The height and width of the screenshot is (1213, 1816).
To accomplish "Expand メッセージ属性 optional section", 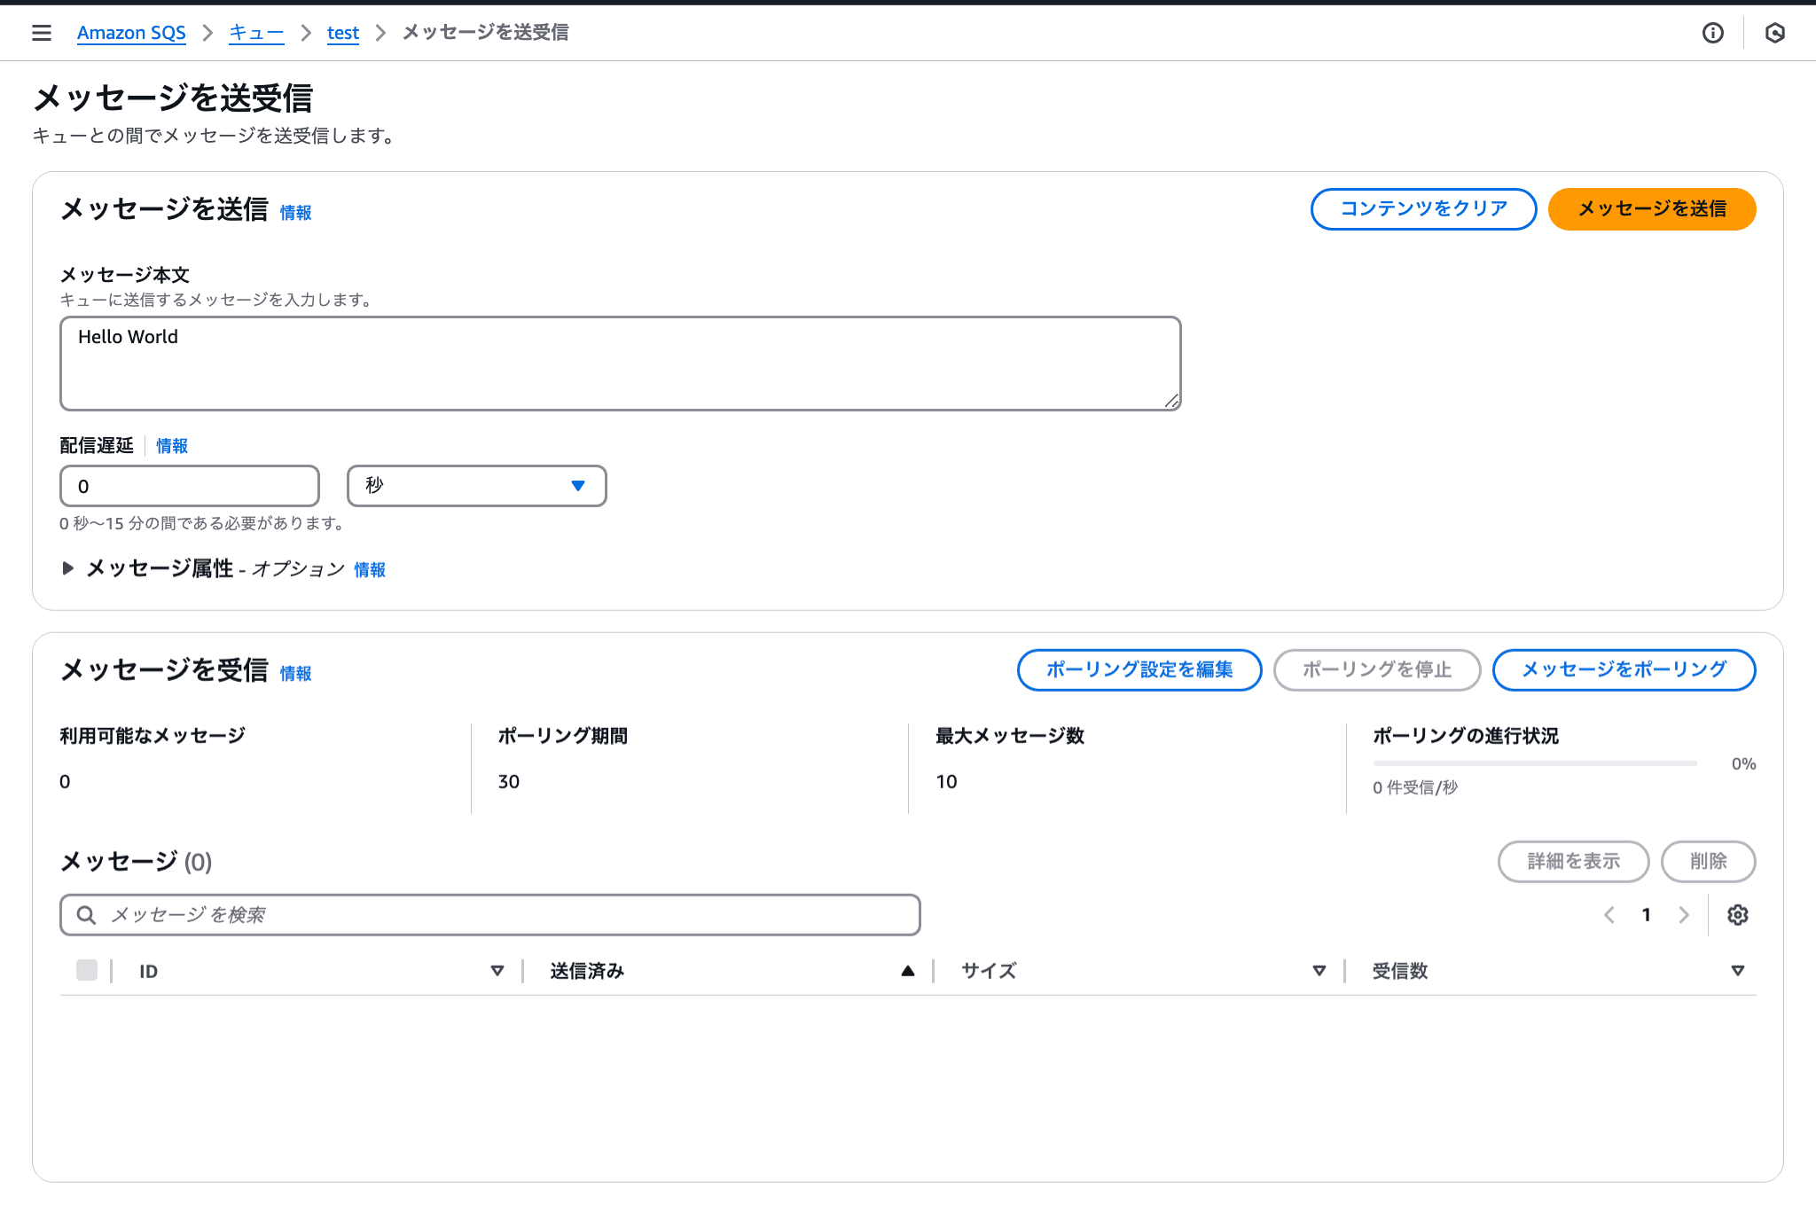I will click(68, 568).
